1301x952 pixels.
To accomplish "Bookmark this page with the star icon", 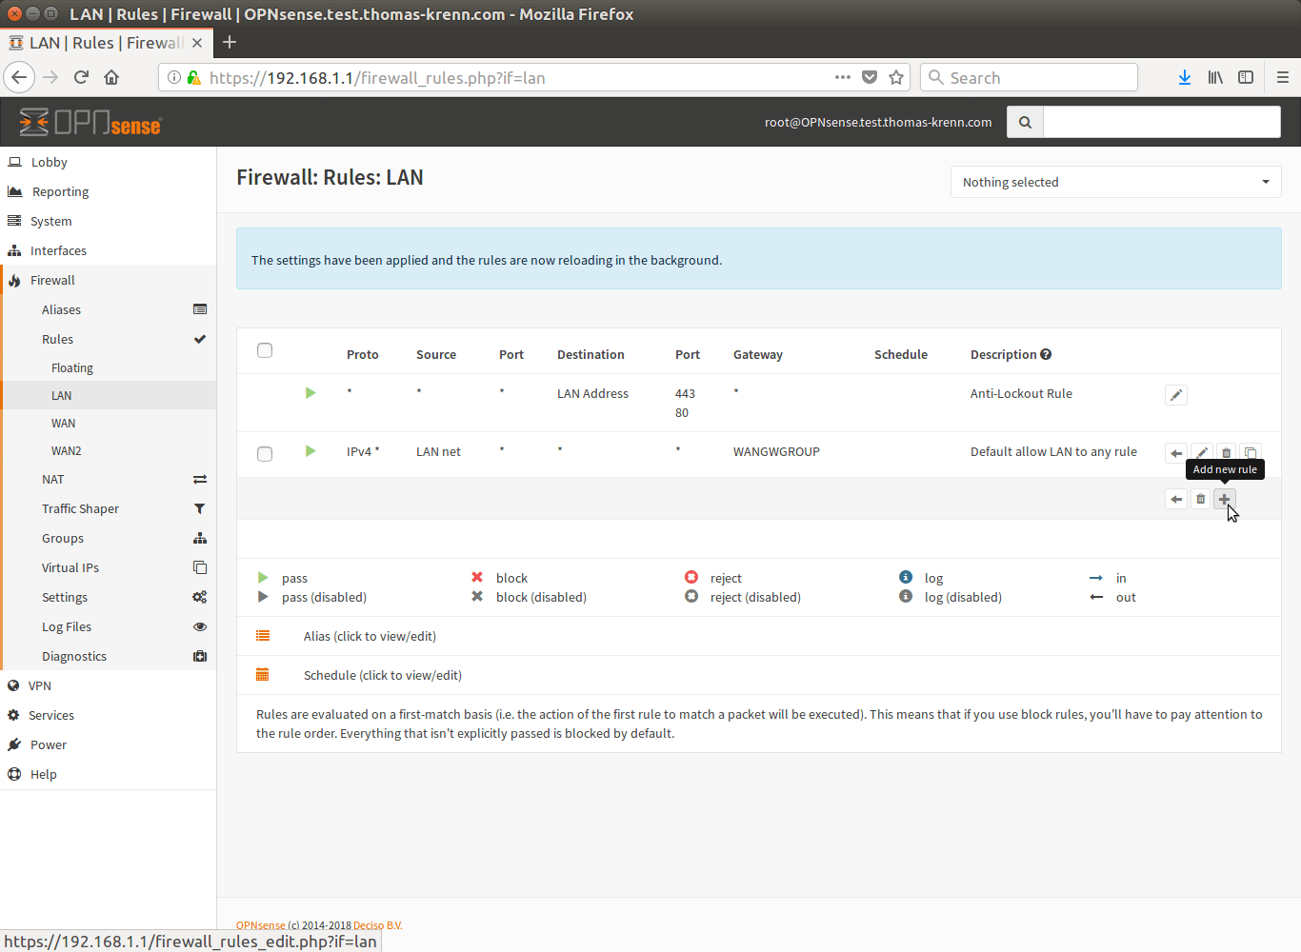I will 896,78.
